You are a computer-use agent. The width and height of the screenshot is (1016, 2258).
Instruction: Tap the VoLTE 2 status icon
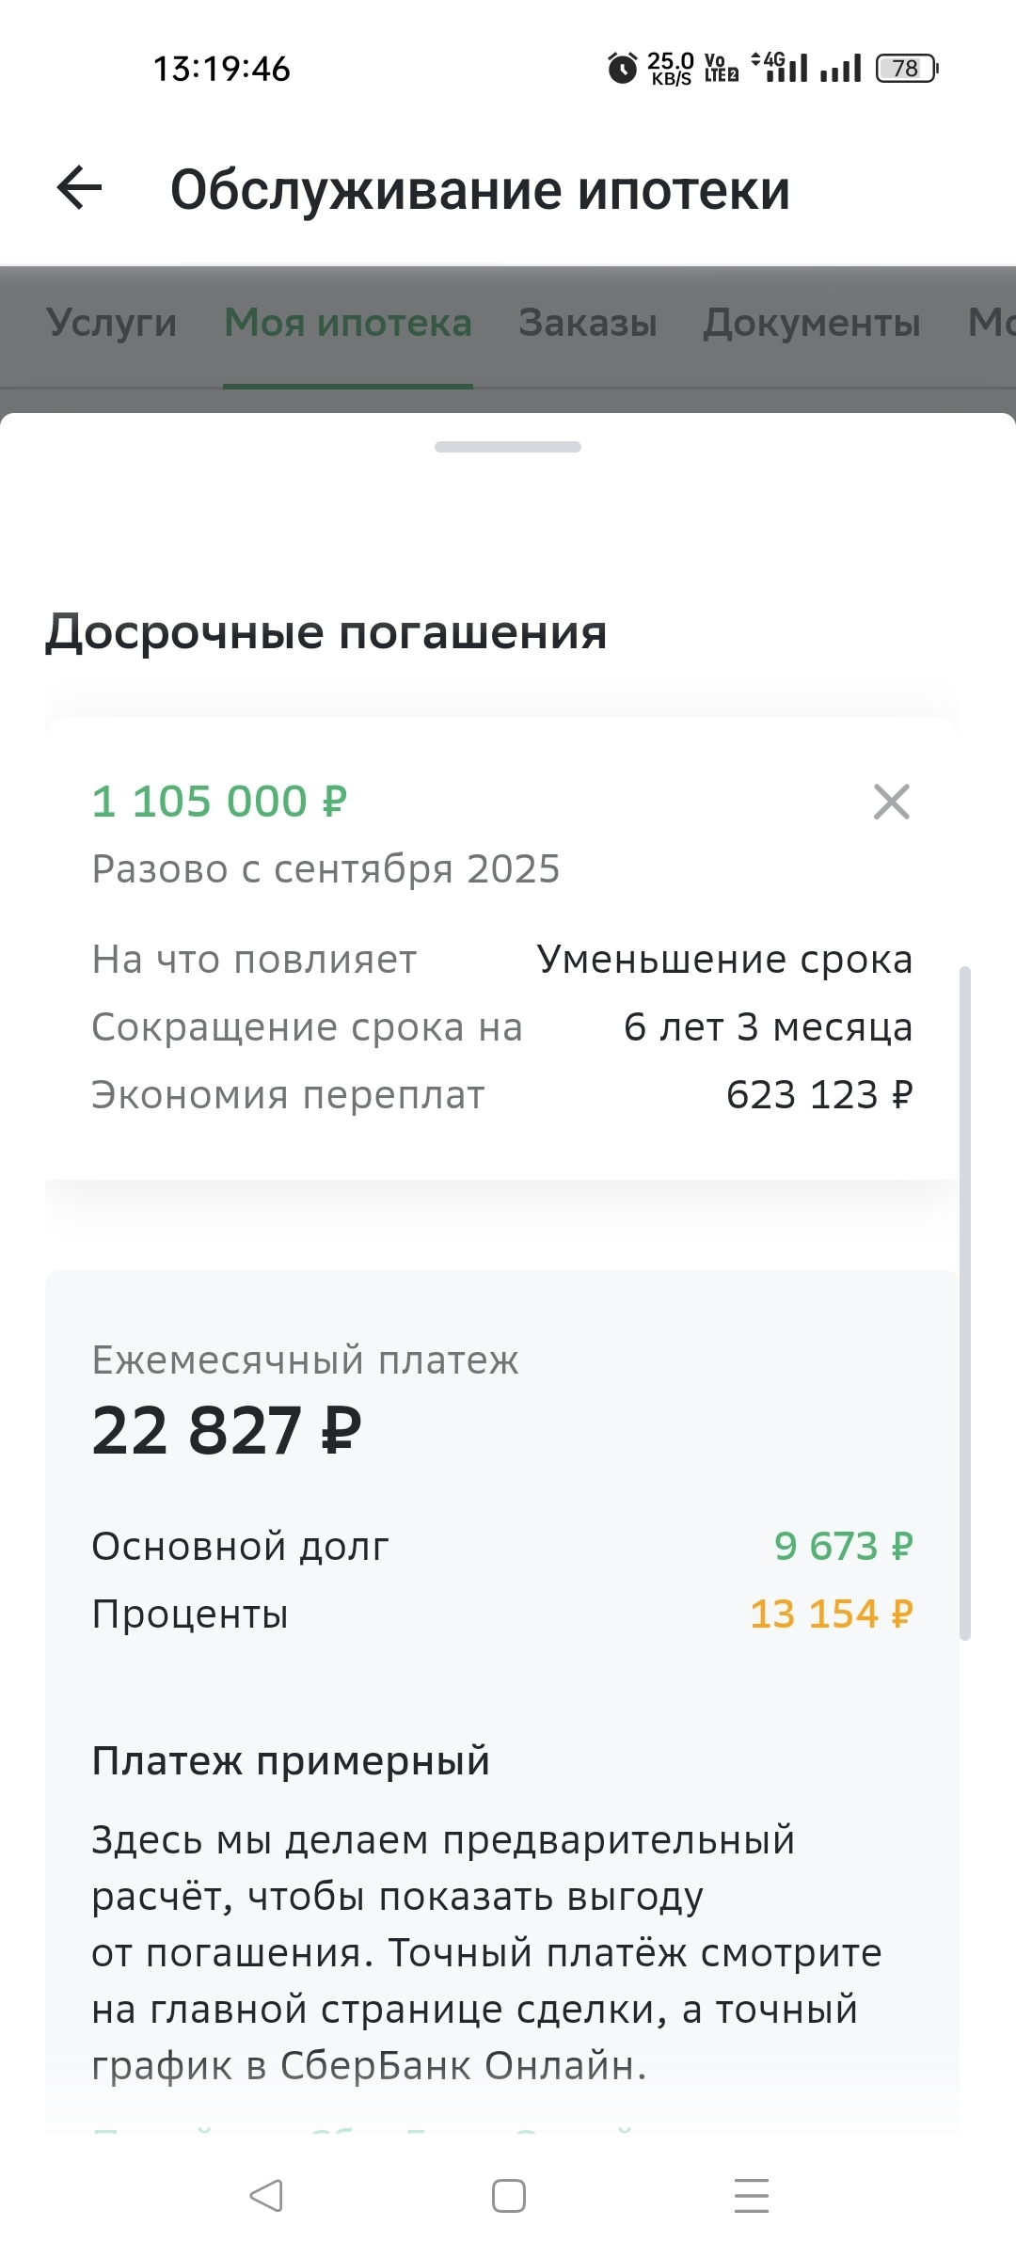pyautogui.click(x=721, y=69)
